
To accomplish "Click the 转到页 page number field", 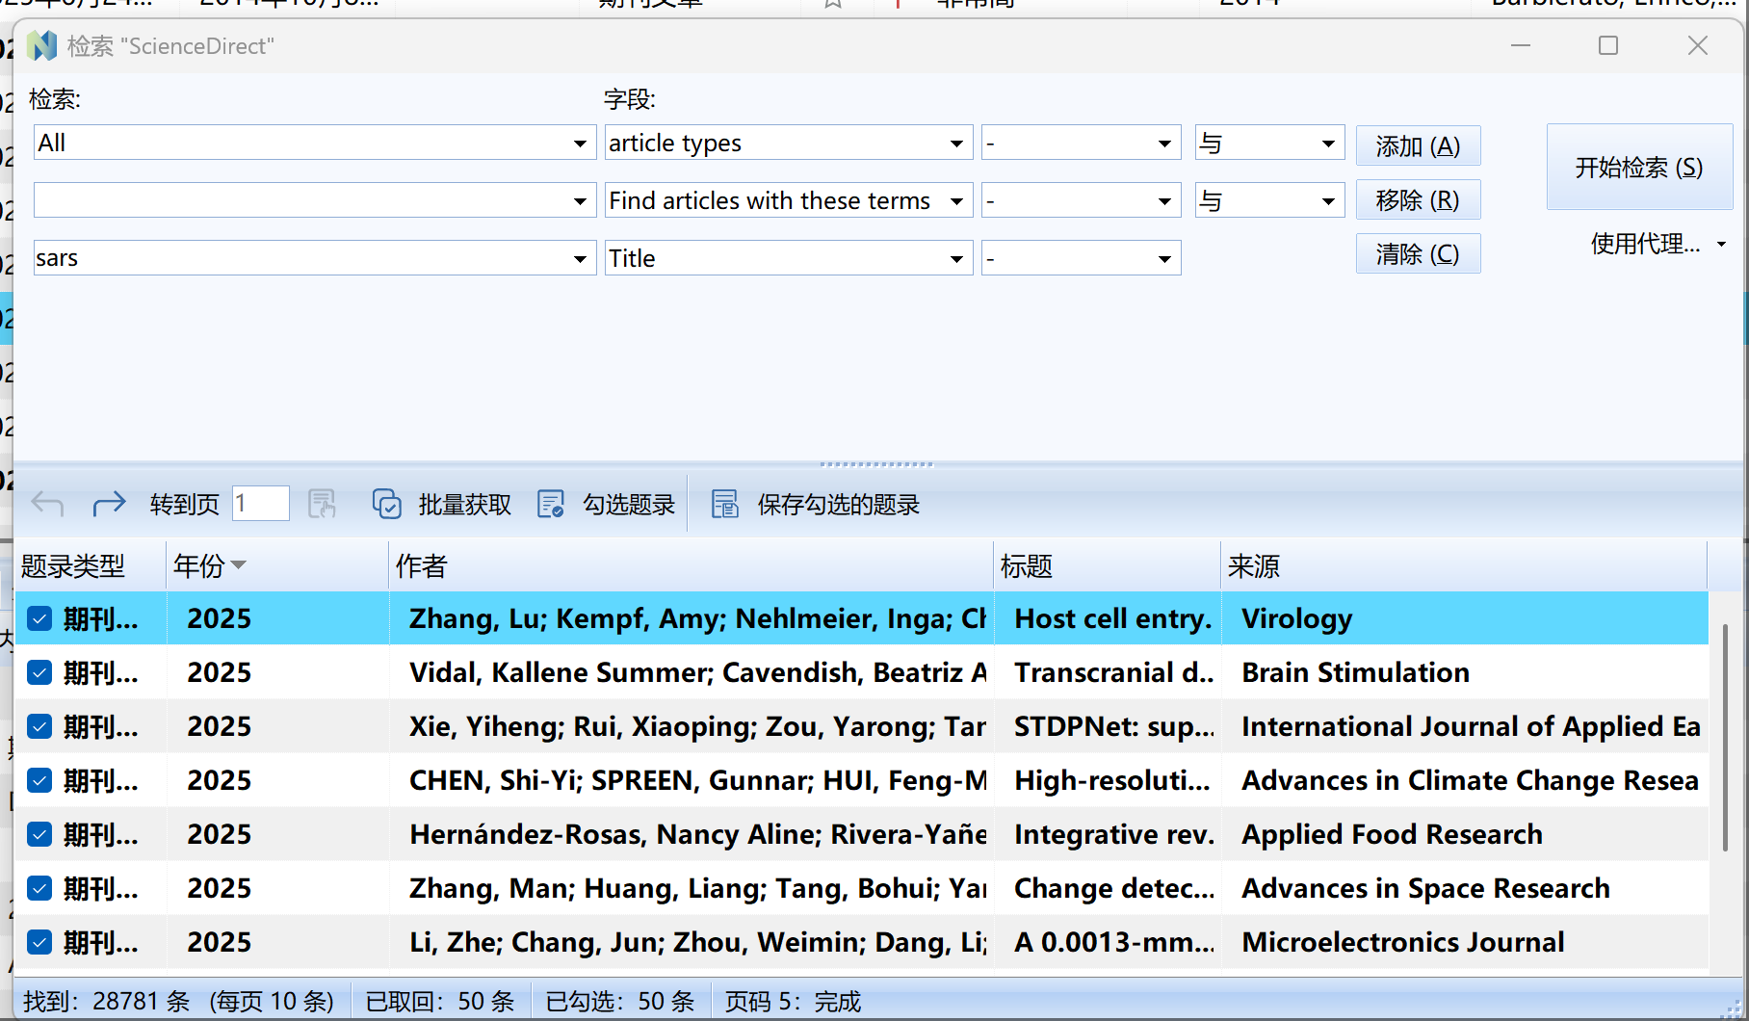I will coord(261,503).
